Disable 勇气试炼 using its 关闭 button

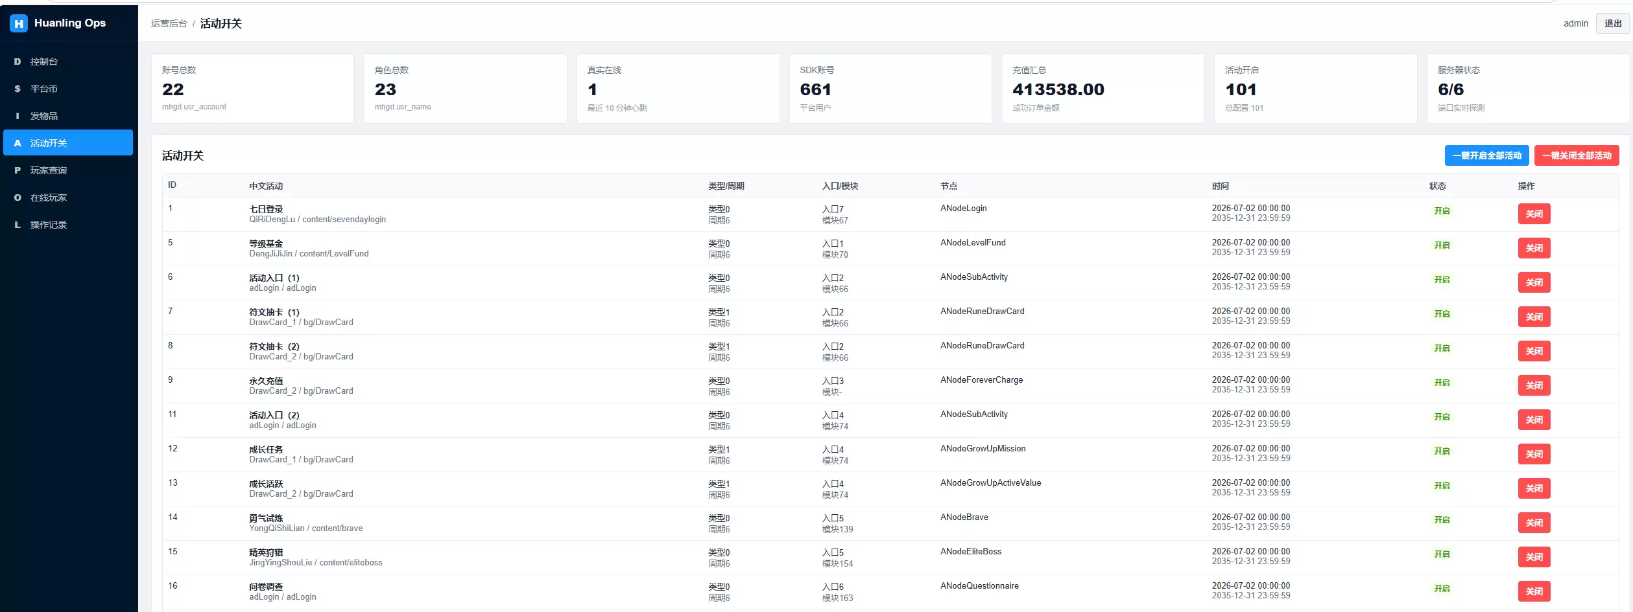[x=1534, y=523]
